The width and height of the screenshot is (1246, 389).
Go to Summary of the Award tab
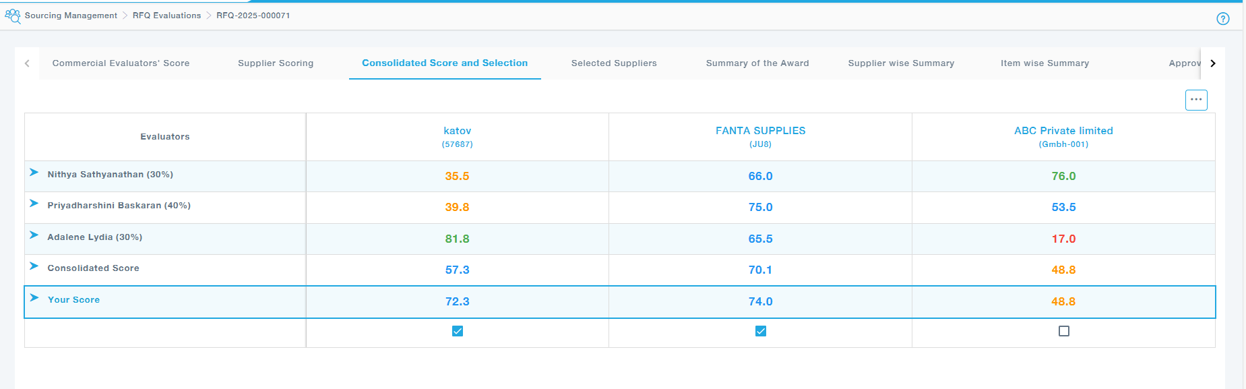[757, 63]
